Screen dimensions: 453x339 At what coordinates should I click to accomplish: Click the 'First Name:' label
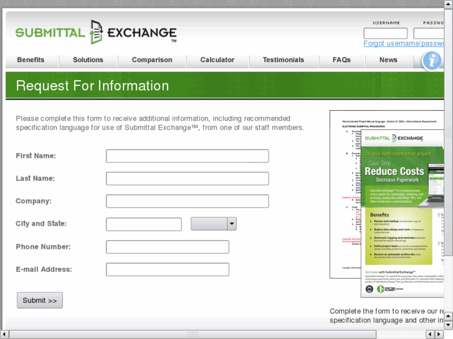36,156
